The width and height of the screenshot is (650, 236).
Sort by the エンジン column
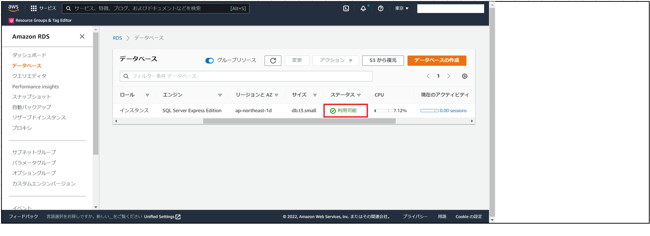[x=220, y=95]
